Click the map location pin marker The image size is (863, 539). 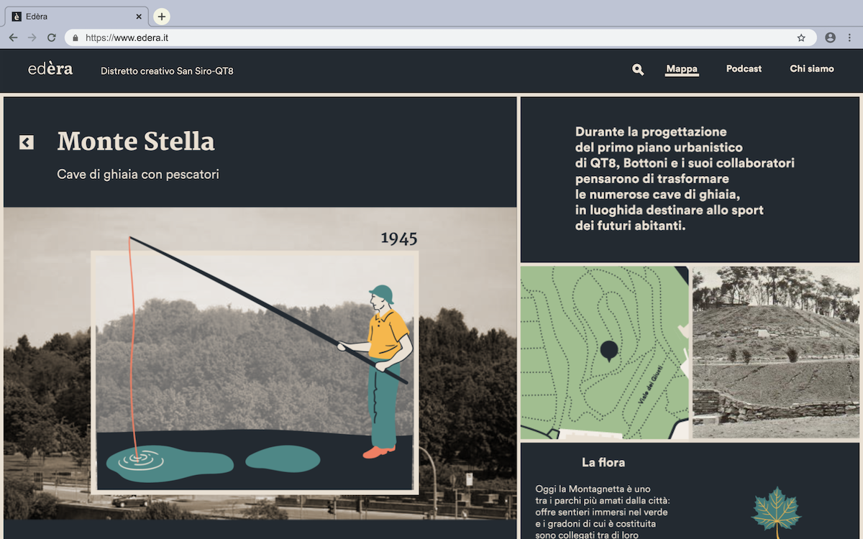click(x=609, y=351)
